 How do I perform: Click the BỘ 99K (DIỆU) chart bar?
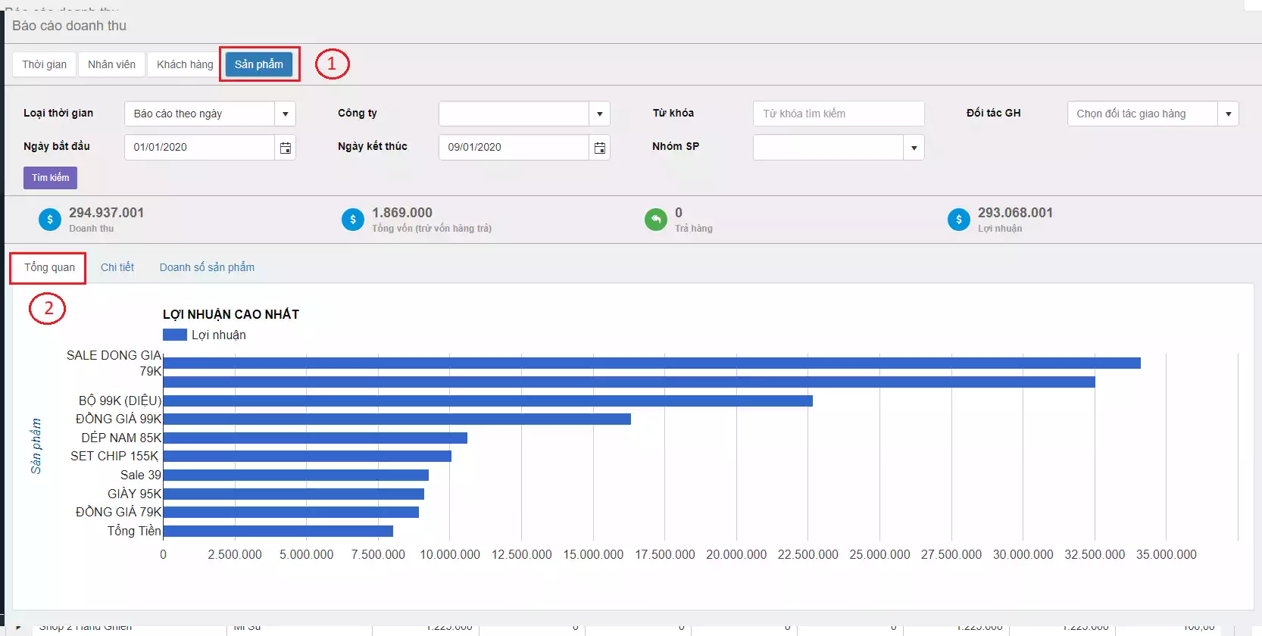tap(488, 401)
